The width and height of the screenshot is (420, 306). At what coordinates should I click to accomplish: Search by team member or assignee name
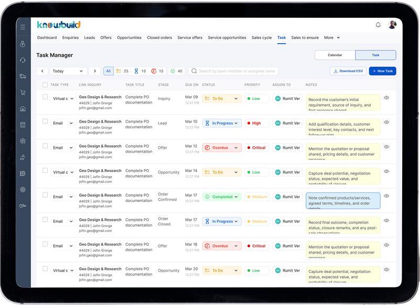[x=233, y=71]
